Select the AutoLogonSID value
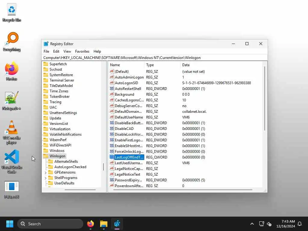The height and width of the screenshot is (231, 308). pyautogui.click(x=126, y=83)
